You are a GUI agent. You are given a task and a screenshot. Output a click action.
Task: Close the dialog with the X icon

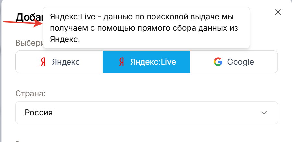[278, 12]
